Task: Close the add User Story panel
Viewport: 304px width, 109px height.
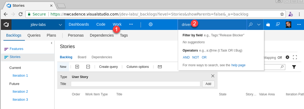Action: 213,76
